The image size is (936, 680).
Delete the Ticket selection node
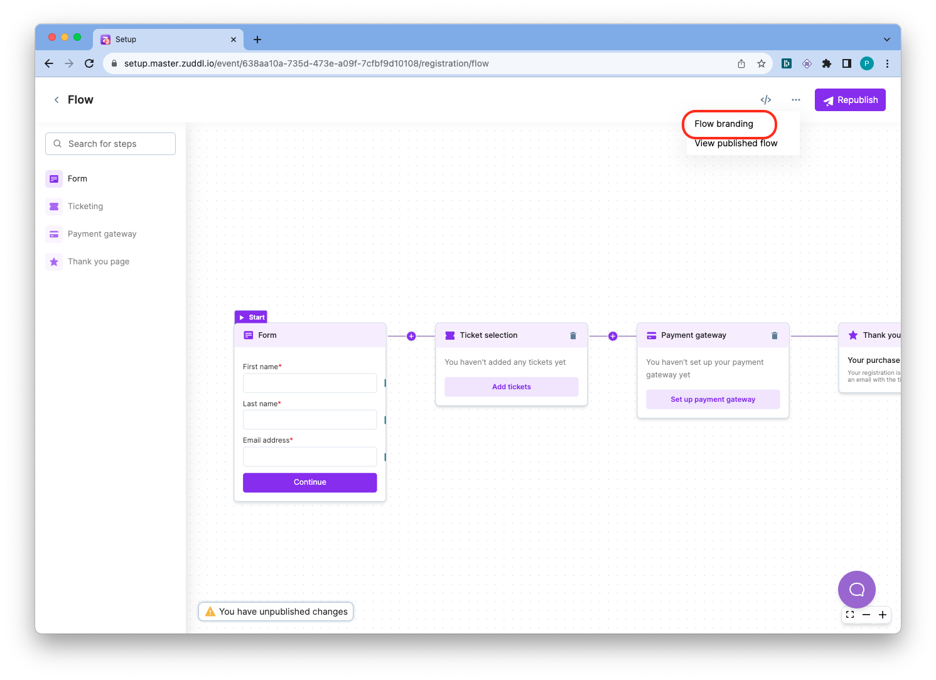point(573,336)
